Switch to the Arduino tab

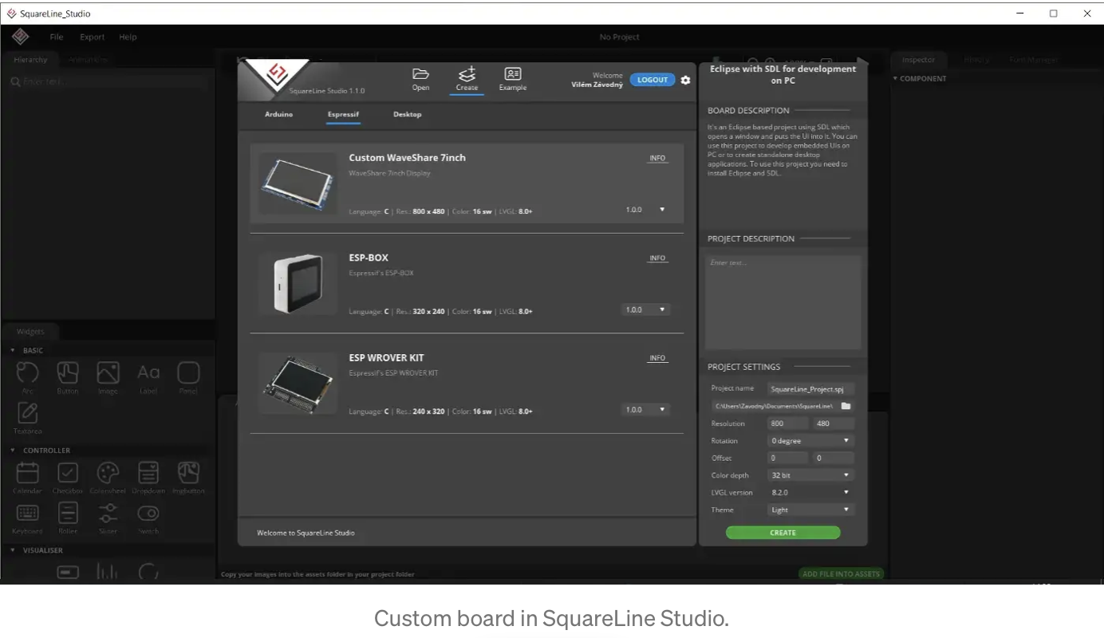point(278,114)
